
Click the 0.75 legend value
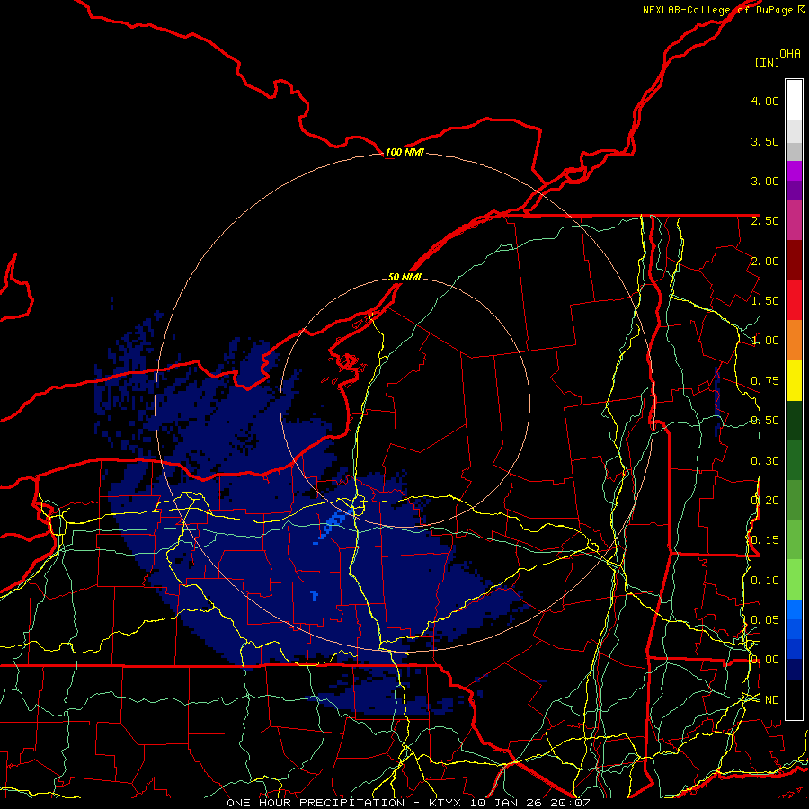(765, 381)
